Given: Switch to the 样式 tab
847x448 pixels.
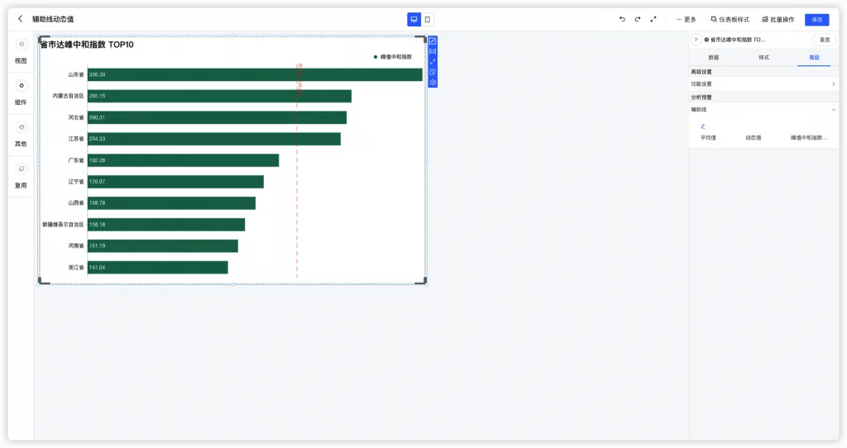Looking at the screenshot, I should coord(763,57).
